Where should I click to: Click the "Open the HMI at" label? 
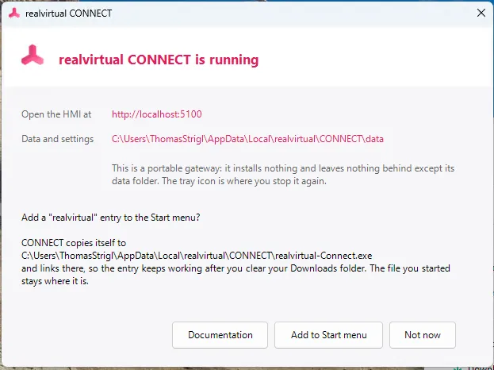click(x=56, y=114)
